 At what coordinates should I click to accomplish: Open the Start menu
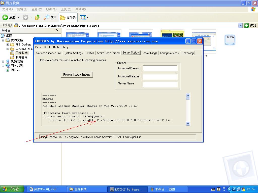pyautogui.click(x=12, y=189)
